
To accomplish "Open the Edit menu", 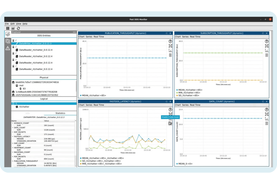I will 13,24.
